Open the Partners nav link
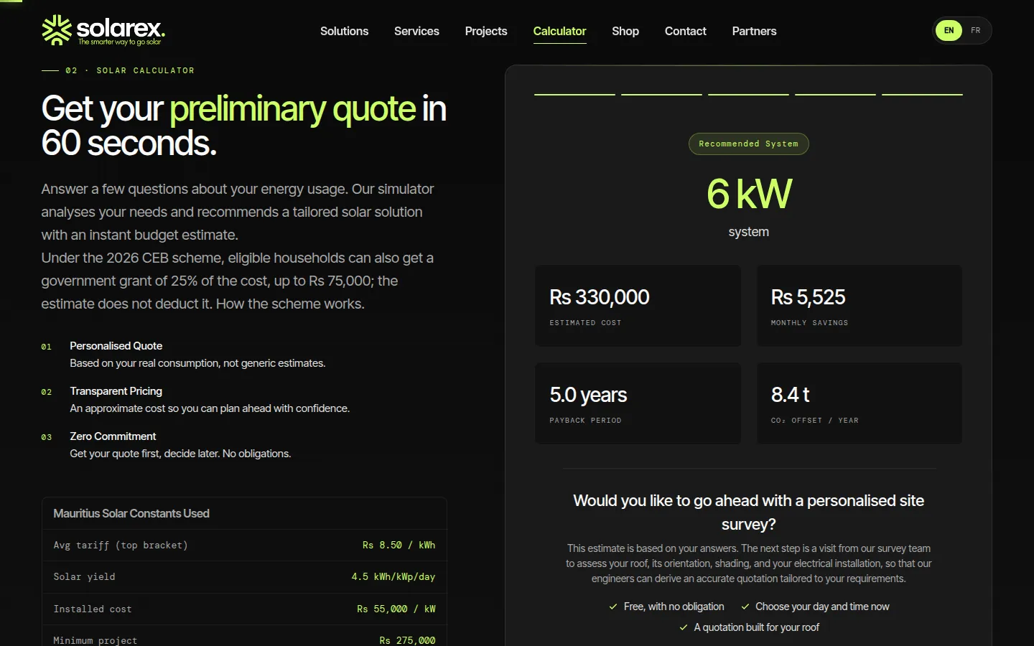This screenshot has height=646, width=1034. click(754, 31)
